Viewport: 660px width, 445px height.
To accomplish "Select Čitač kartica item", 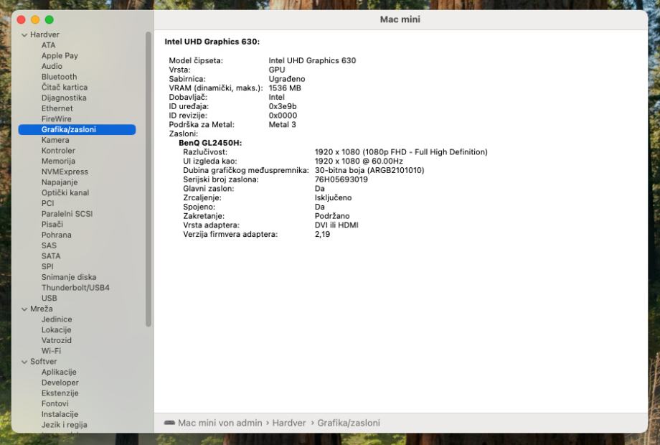I will click(x=65, y=87).
